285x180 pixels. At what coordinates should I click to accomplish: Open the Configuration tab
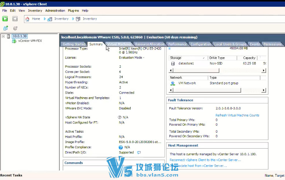pyautogui.click(x=201, y=44)
